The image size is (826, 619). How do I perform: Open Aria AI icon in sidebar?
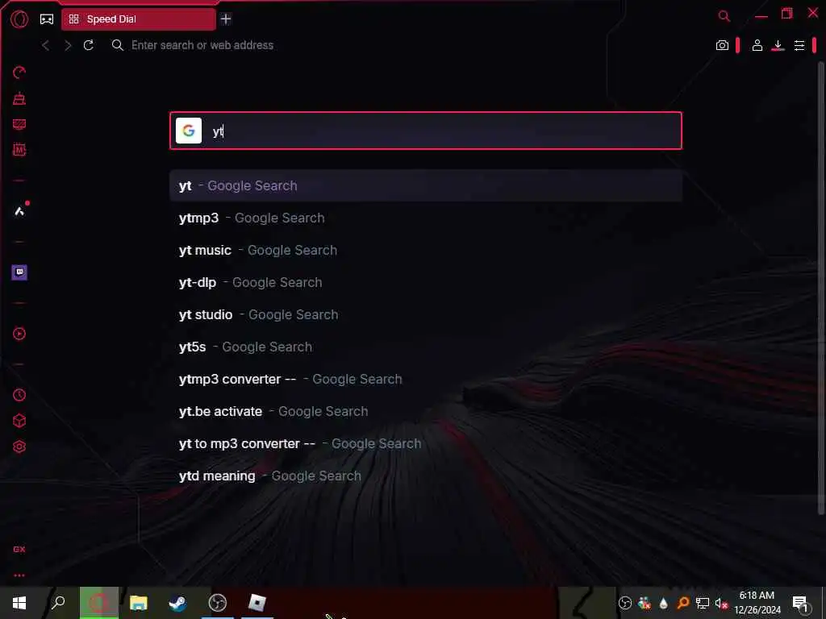pyautogui.click(x=19, y=211)
